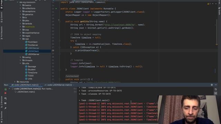Go to previous highlighted problem arrow

click(213, 4)
